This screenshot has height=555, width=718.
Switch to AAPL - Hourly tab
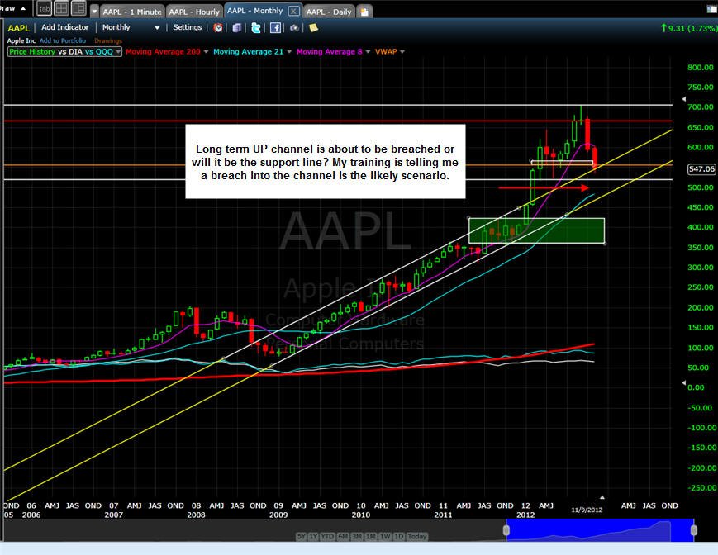tap(195, 12)
